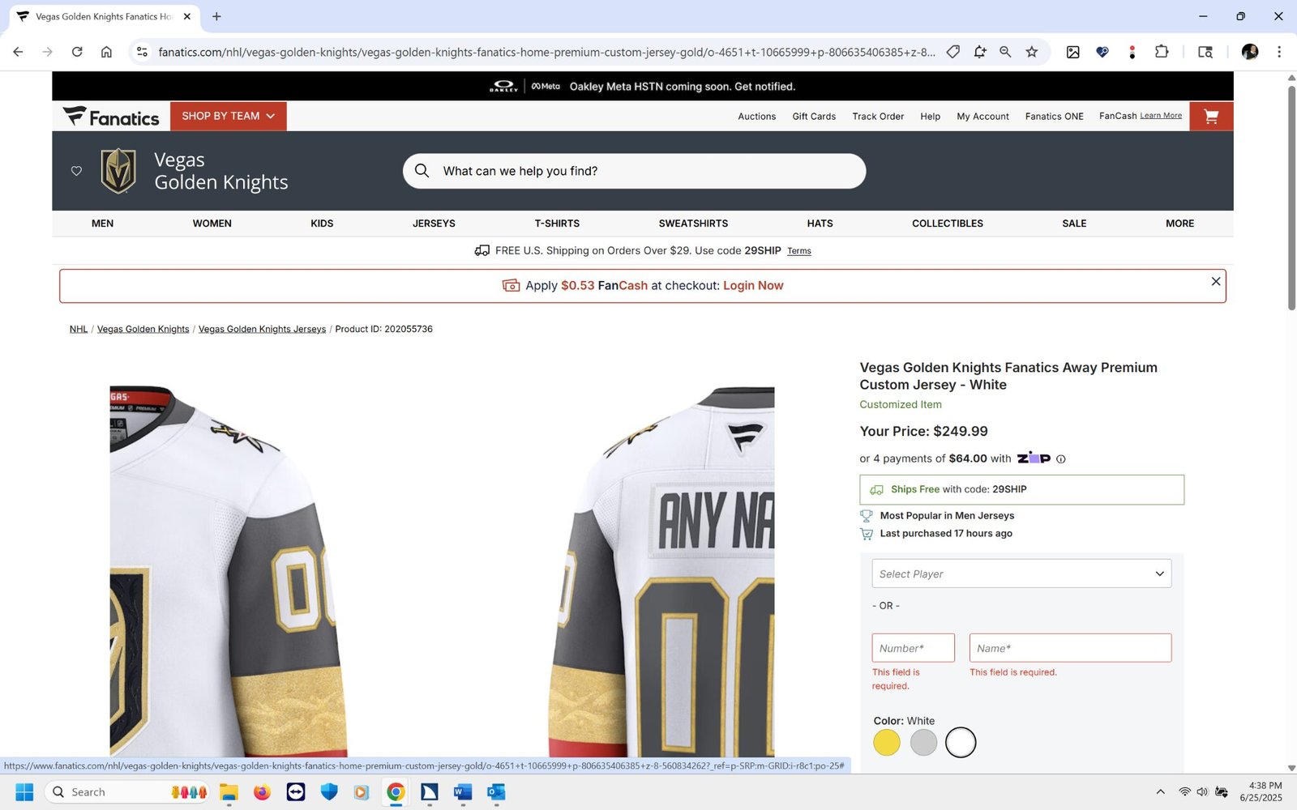Image resolution: width=1297 pixels, height=810 pixels.
Task: Open the WOMEN category menu
Action: [x=212, y=224]
